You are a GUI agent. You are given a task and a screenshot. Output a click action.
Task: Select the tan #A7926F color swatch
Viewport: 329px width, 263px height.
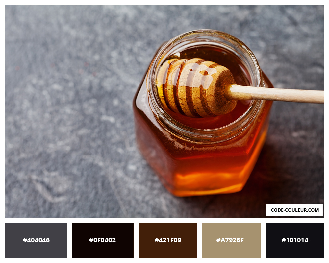point(231,240)
